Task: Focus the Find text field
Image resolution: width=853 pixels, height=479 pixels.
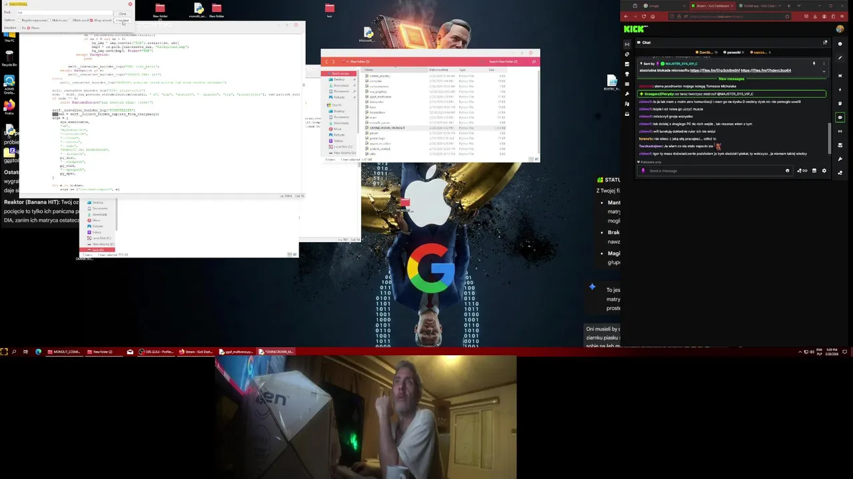Action: point(65,13)
